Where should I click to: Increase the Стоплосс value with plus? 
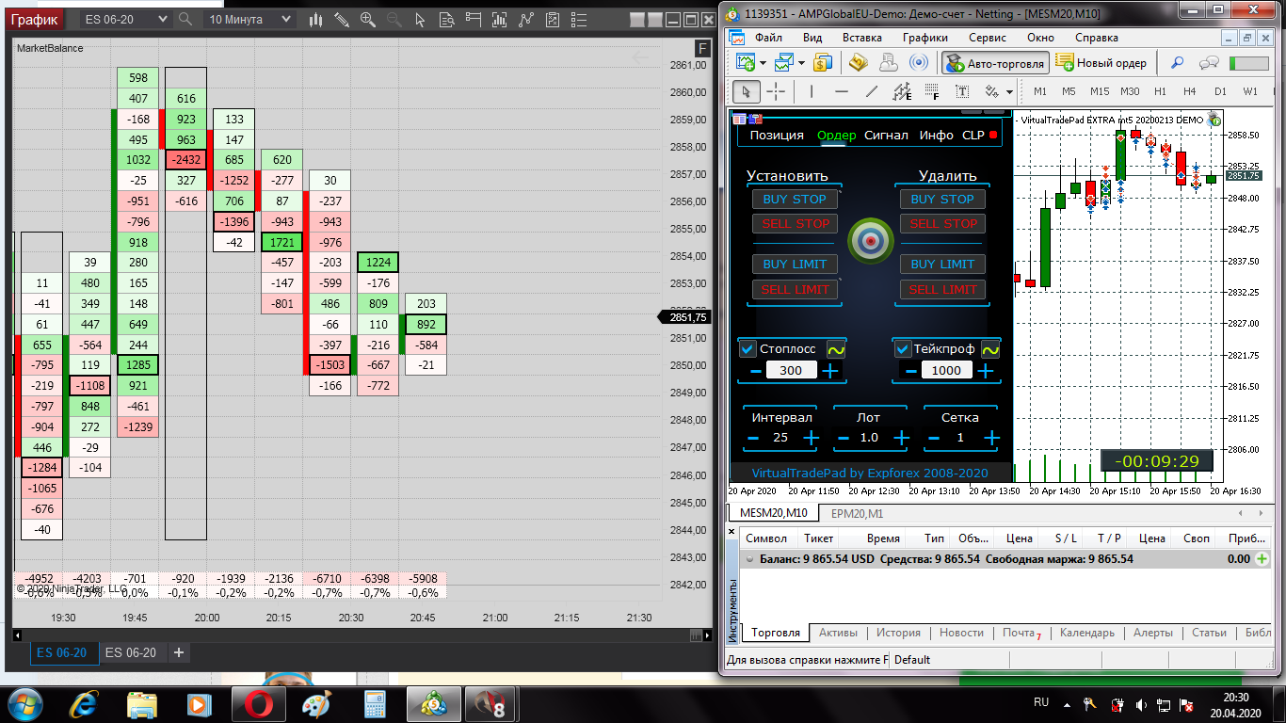pos(830,370)
